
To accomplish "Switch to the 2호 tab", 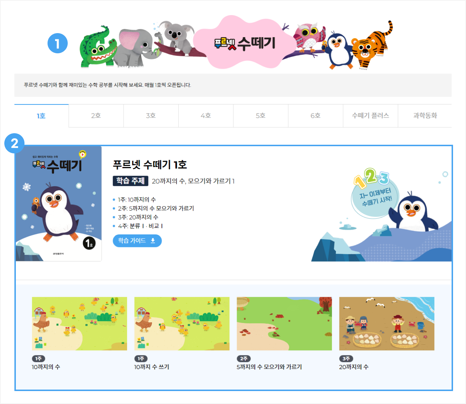I will (x=96, y=116).
